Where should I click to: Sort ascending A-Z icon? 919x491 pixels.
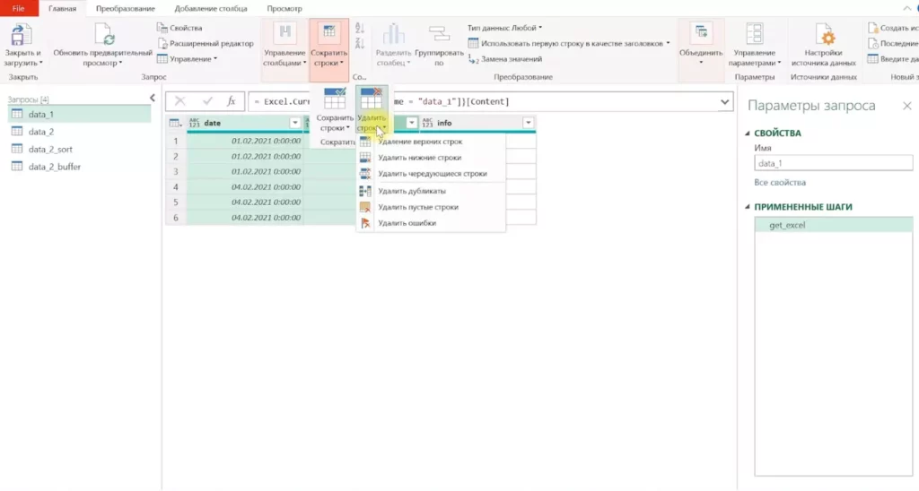360,28
